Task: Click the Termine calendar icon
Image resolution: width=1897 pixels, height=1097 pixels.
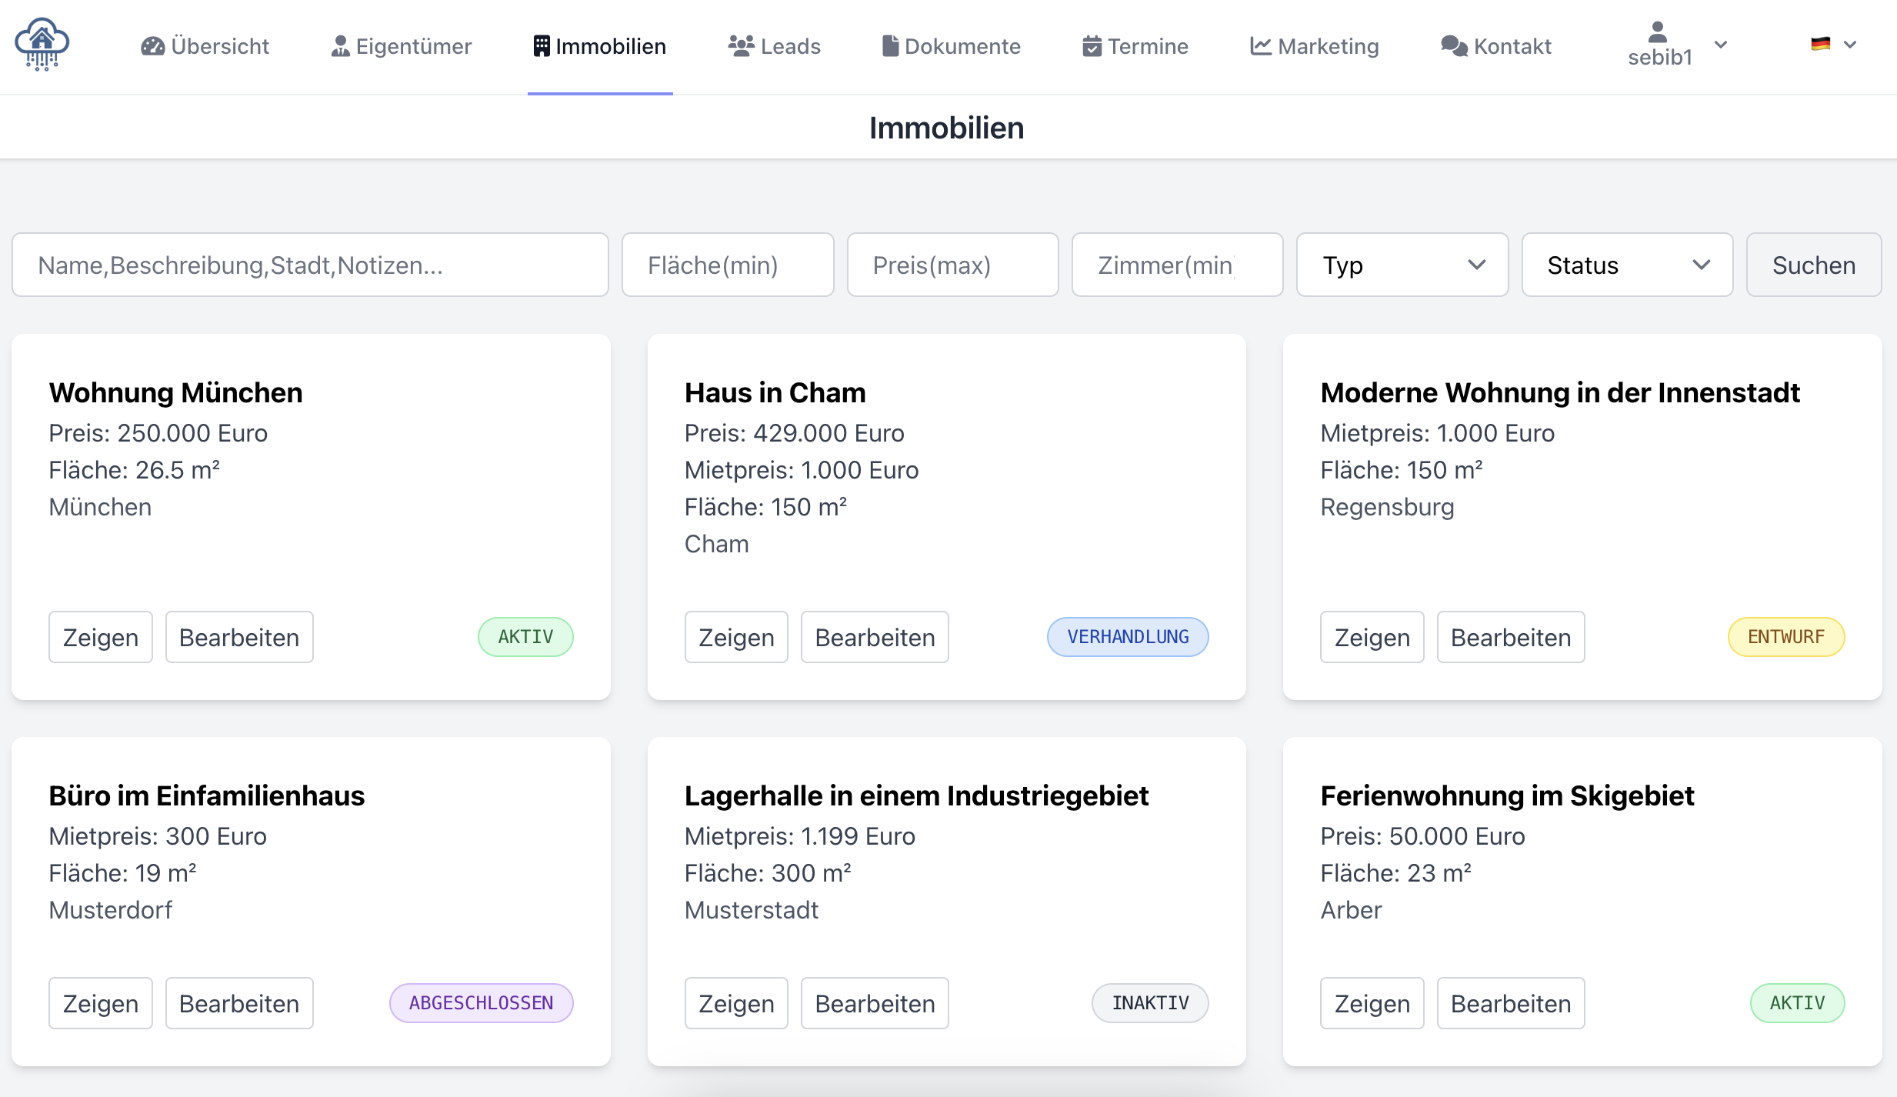Action: [1092, 46]
